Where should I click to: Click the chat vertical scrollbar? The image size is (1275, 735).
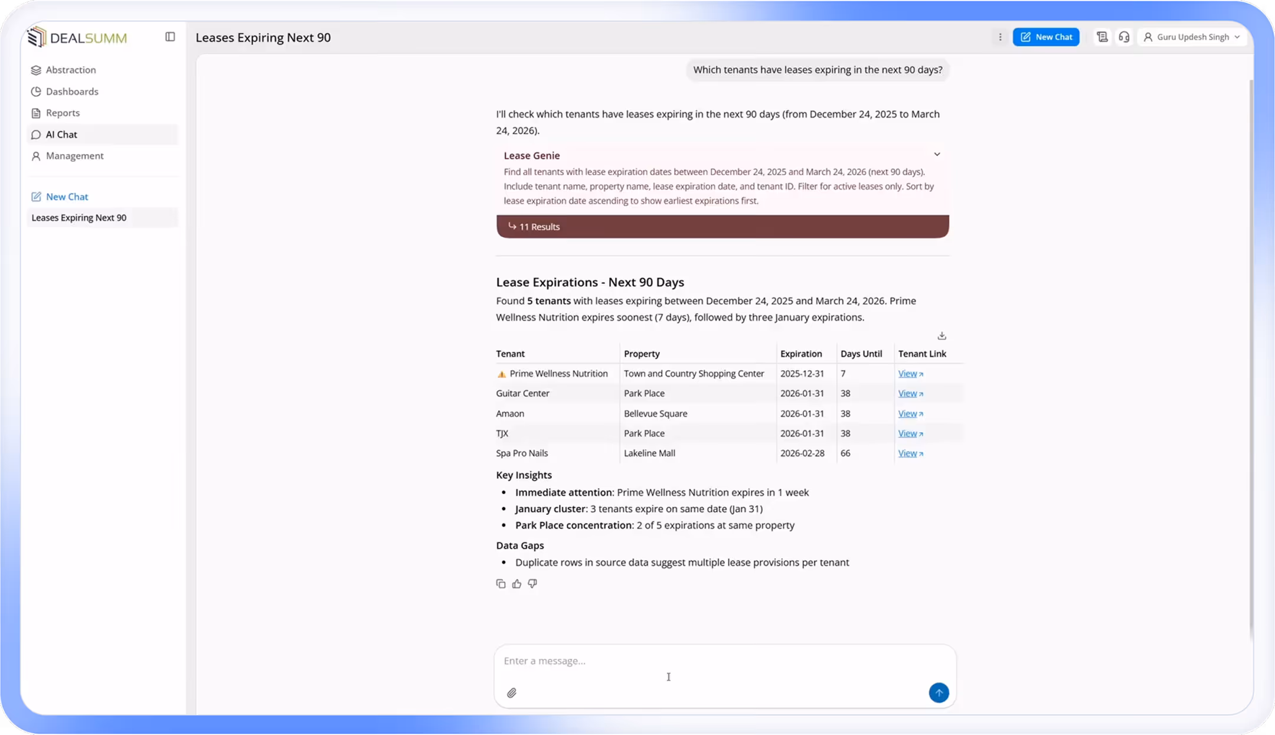click(x=1251, y=360)
